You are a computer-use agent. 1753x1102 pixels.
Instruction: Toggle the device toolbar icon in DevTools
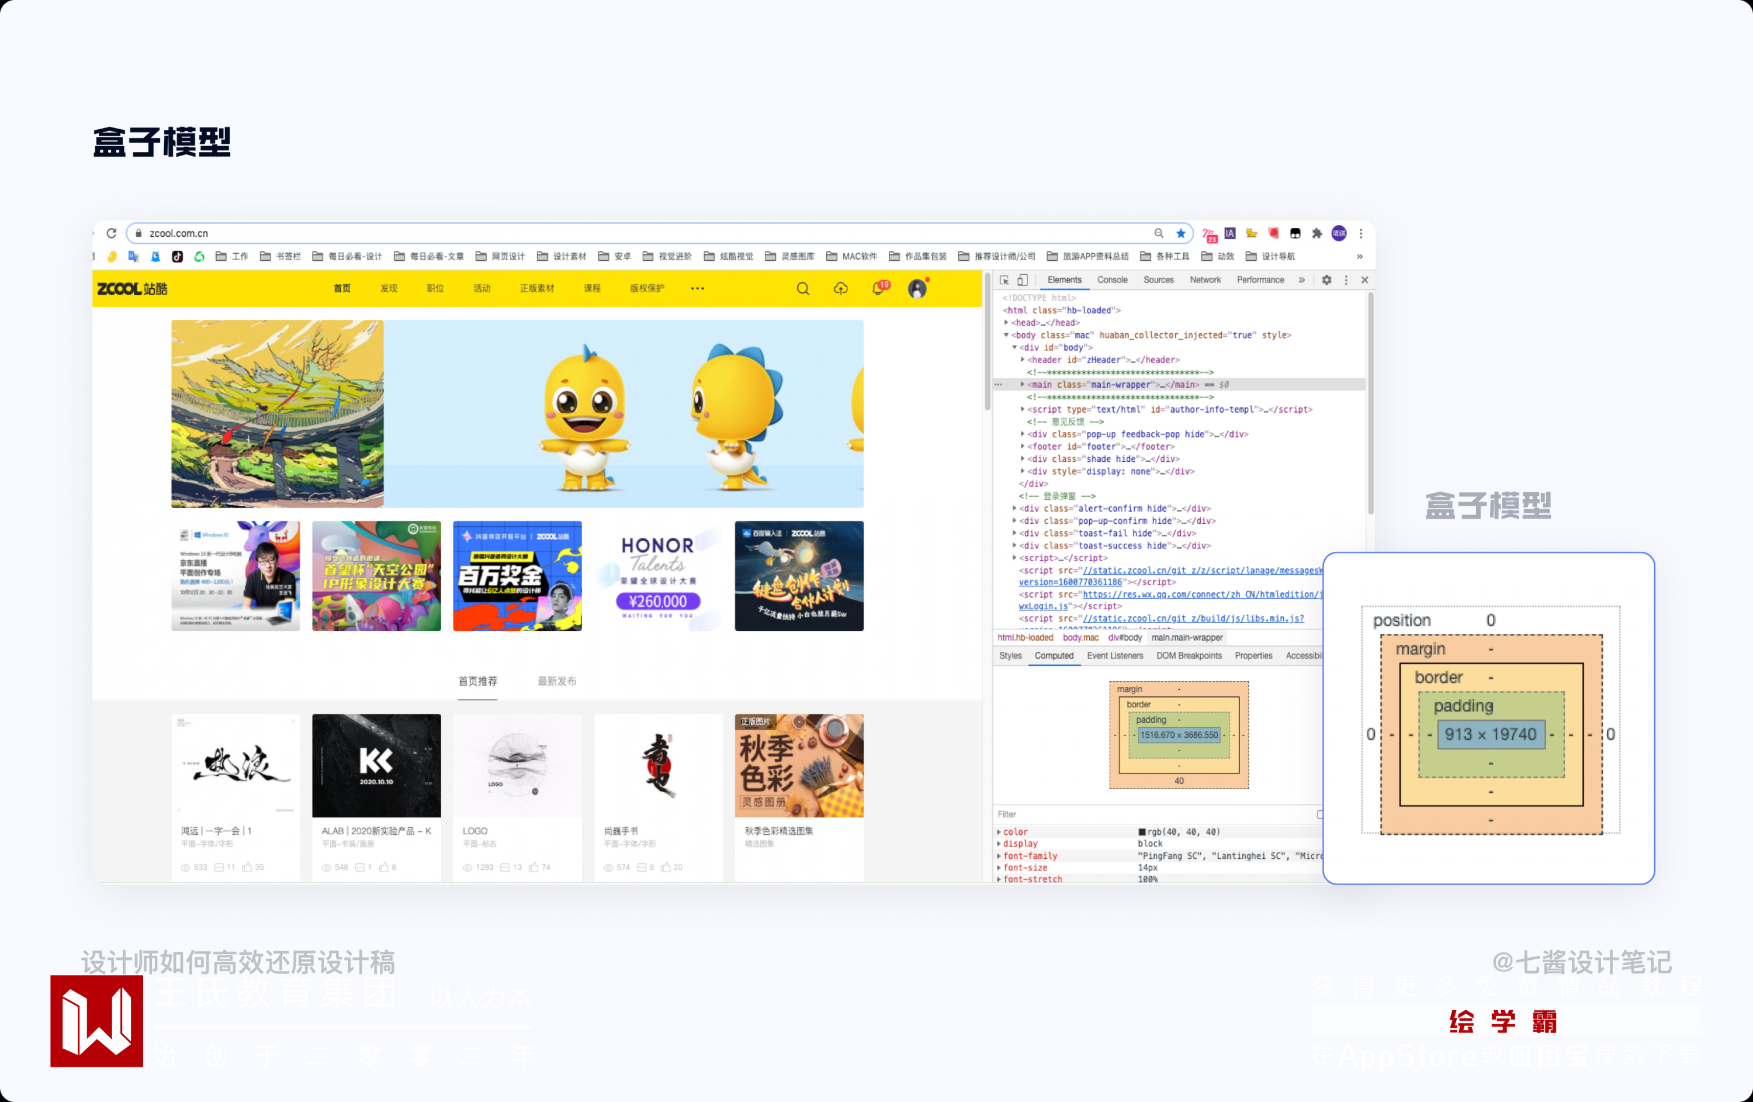pos(1022,281)
